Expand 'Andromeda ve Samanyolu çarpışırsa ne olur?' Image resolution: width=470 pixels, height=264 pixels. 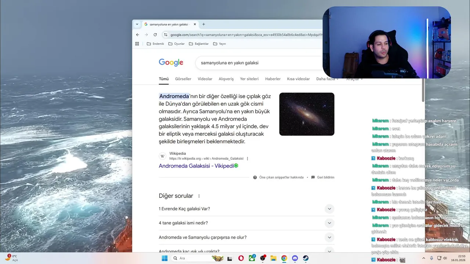coord(246,237)
